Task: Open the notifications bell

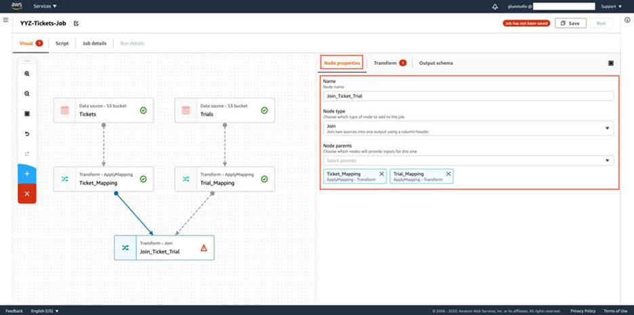Action: (495, 7)
